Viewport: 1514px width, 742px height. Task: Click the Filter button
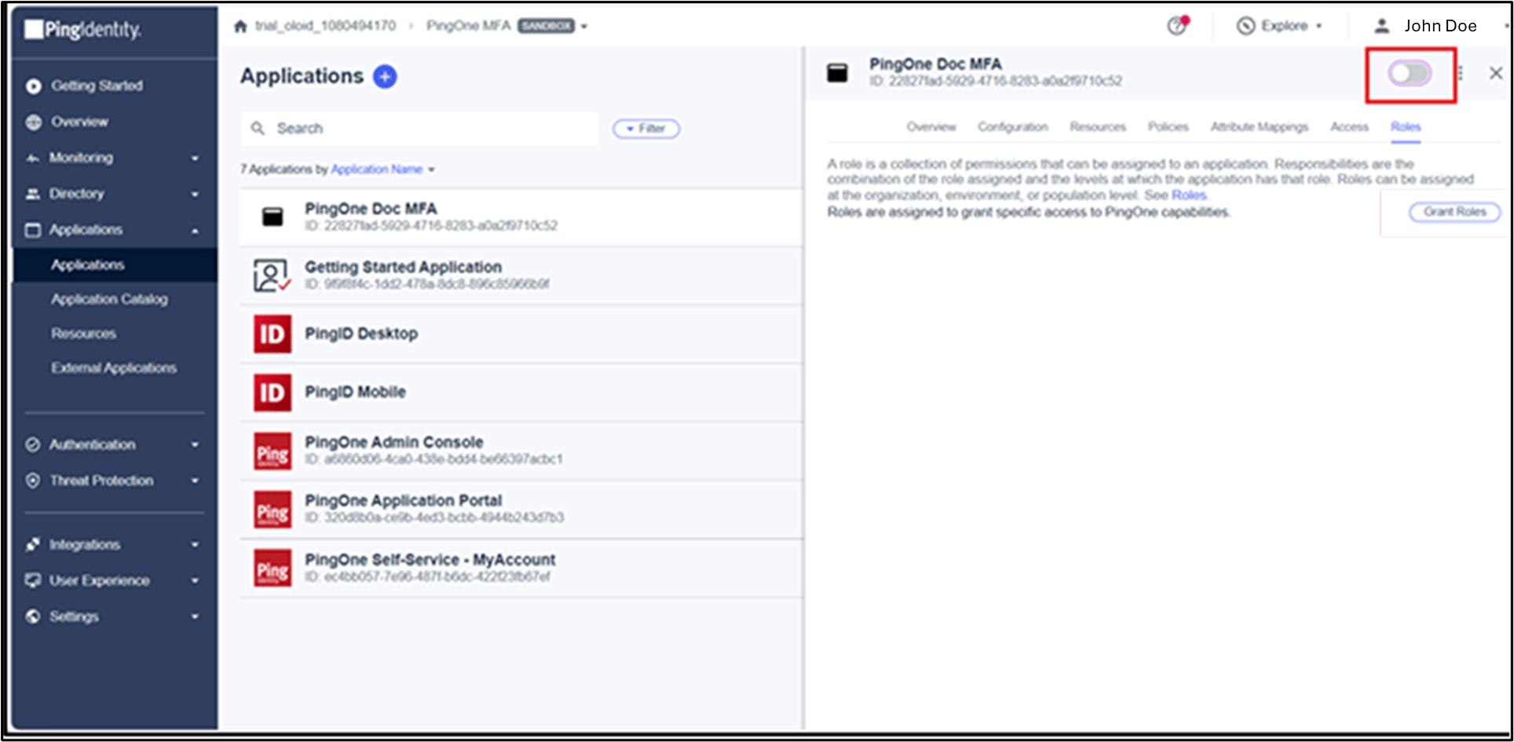click(x=646, y=129)
